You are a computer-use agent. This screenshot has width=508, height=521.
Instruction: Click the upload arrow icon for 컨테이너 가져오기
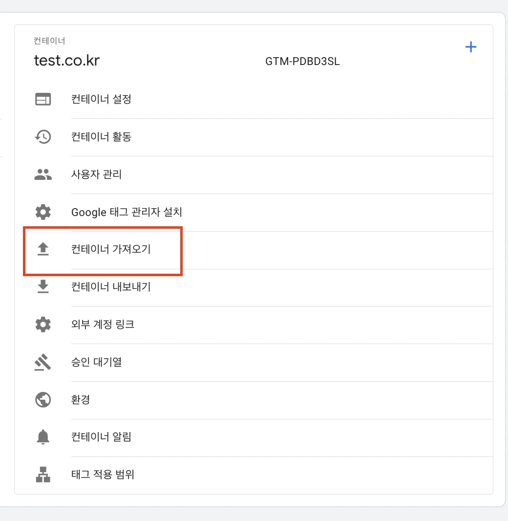click(x=43, y=249)
